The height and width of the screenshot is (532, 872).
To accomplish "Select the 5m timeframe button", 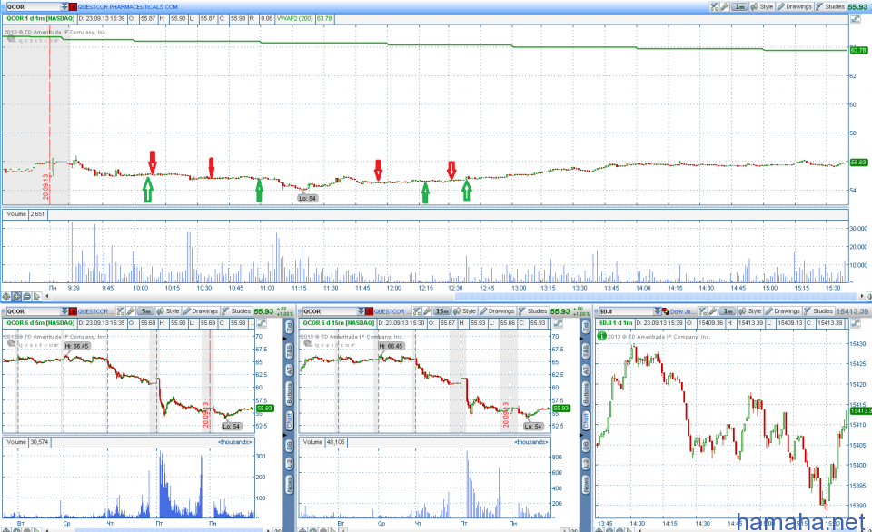I will [x=145, y=311].
